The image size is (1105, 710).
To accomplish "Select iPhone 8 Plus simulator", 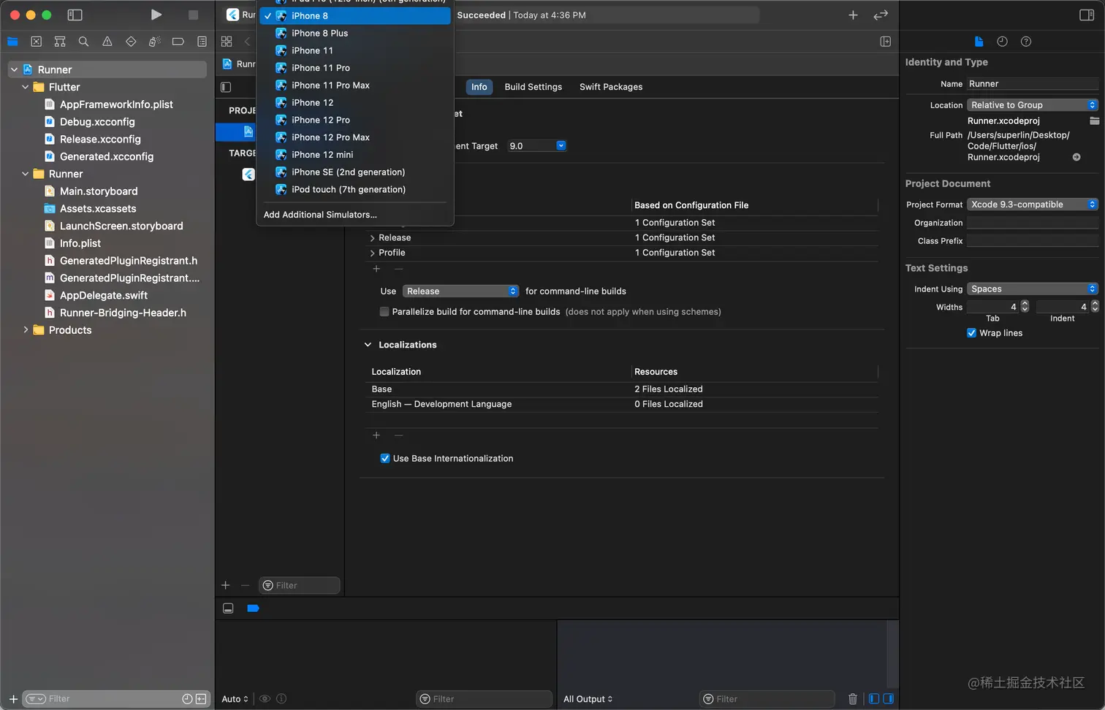I will click(355, 33).
